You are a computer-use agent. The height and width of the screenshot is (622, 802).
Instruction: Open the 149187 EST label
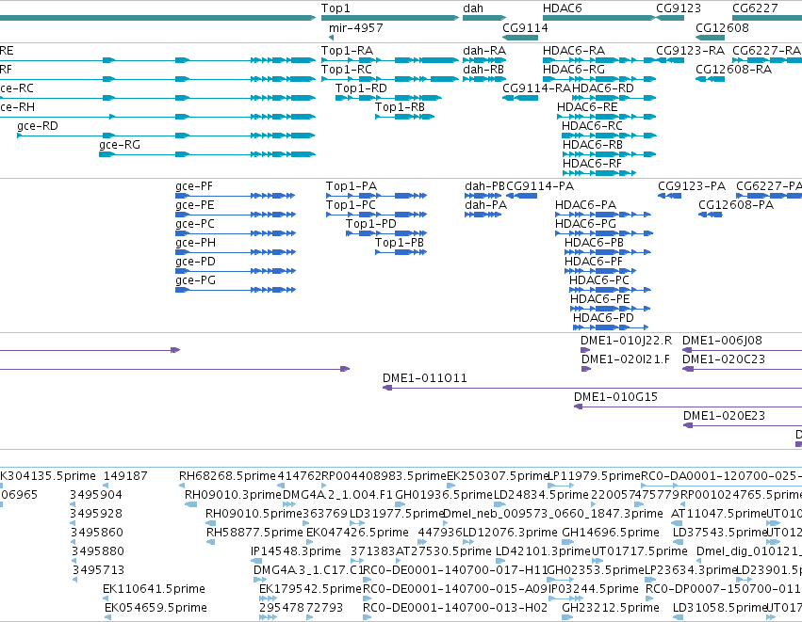pyautogui.click(x=125, y=476)
